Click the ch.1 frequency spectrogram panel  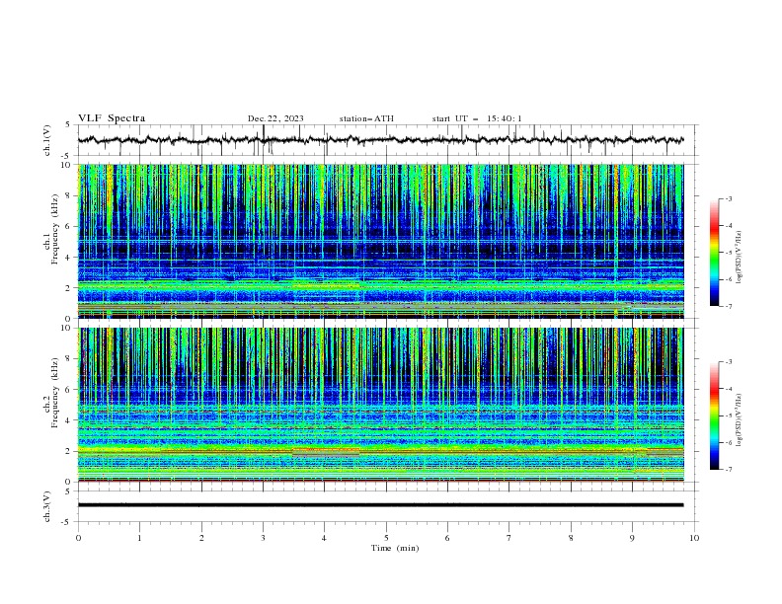(x=380, y=241)
